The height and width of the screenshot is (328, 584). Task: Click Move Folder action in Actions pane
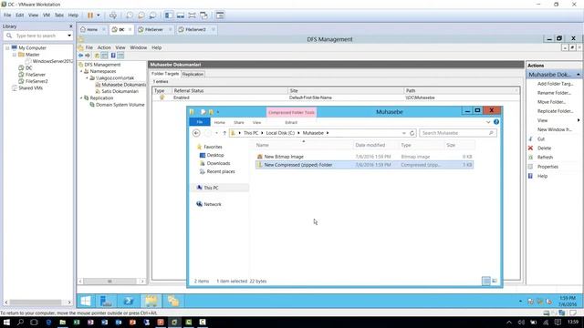pyautogui.click(x=552, y=102)
